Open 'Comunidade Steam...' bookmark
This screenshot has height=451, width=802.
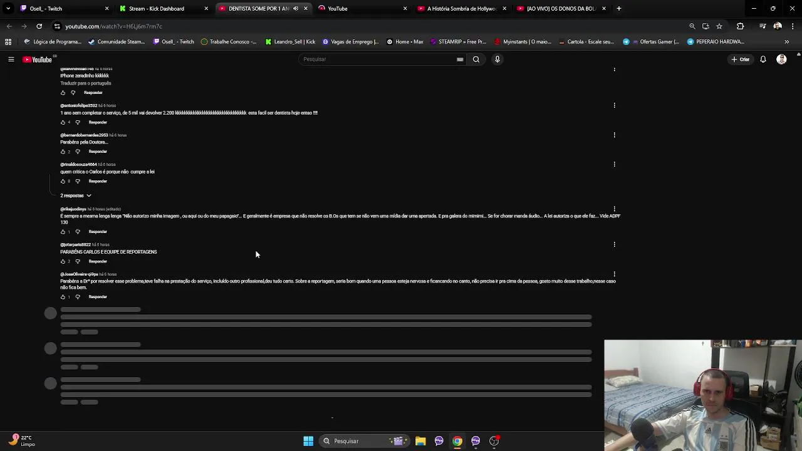click(117, 42)
